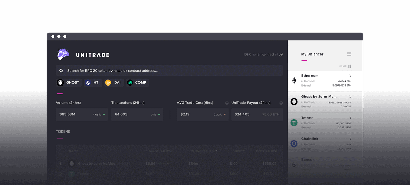Click the UniTrade unicorn logo
410x185 pixels.
(x=64, y=55)
